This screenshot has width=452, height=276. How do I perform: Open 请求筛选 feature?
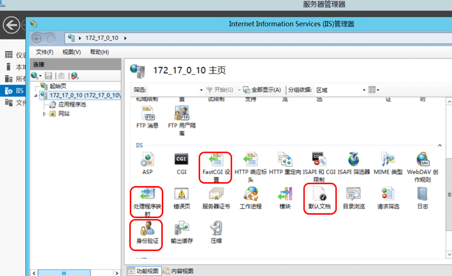[x=388, y=198]
